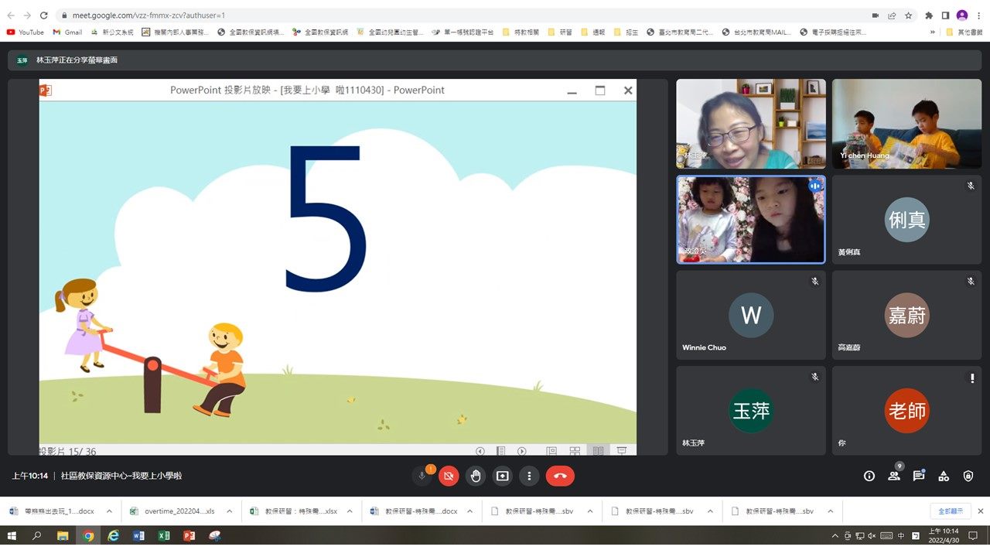Open the Activities panel icon

[944, 477]
